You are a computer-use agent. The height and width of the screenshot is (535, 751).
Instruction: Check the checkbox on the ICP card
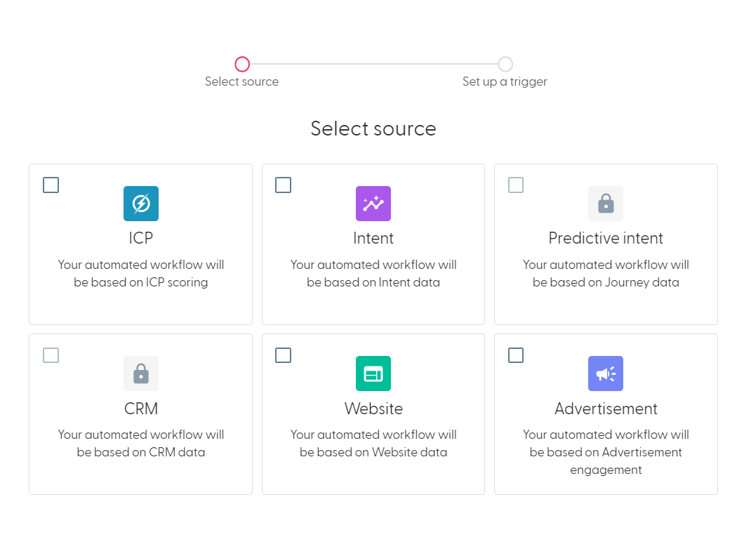point(51,185)
